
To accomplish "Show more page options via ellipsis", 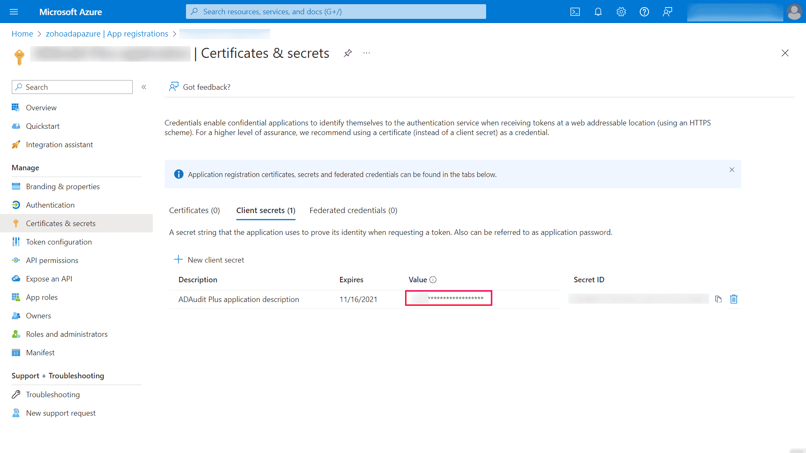I will click(x=366, y=53).
